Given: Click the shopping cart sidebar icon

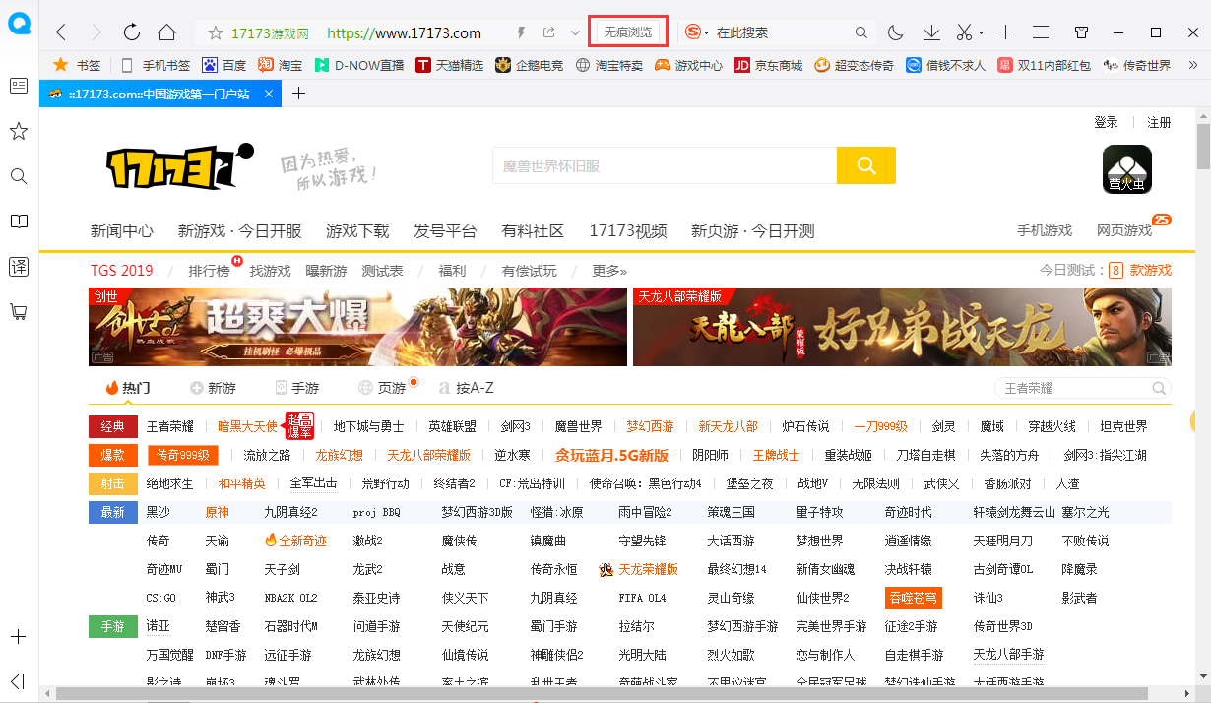Looking at the screenshot, I should 18,312.
